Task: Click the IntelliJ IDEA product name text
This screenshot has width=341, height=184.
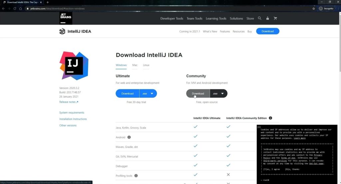Action: click(79, 31)
